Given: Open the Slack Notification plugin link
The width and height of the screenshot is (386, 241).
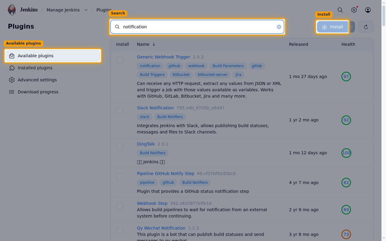Looking at the screenshot, I should (x=155, y=108).
